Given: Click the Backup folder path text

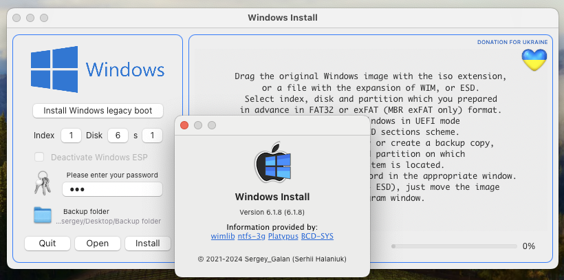Looking at the screenshot, I should [x=108, y=222].
